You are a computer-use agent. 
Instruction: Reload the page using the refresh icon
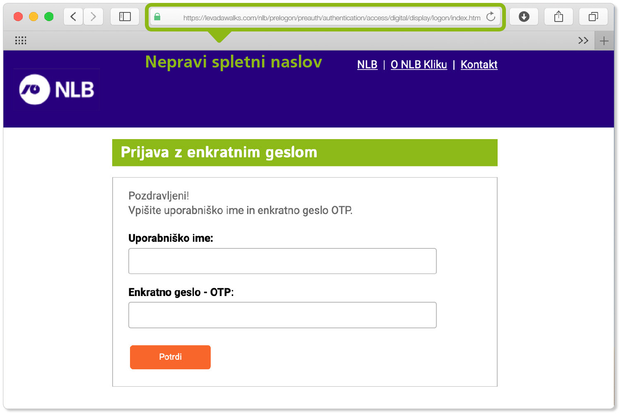click(x=491, y=17)
